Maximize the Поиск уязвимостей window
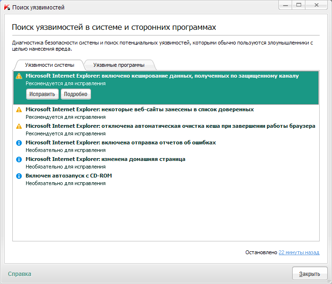 [x=299, y=5]
